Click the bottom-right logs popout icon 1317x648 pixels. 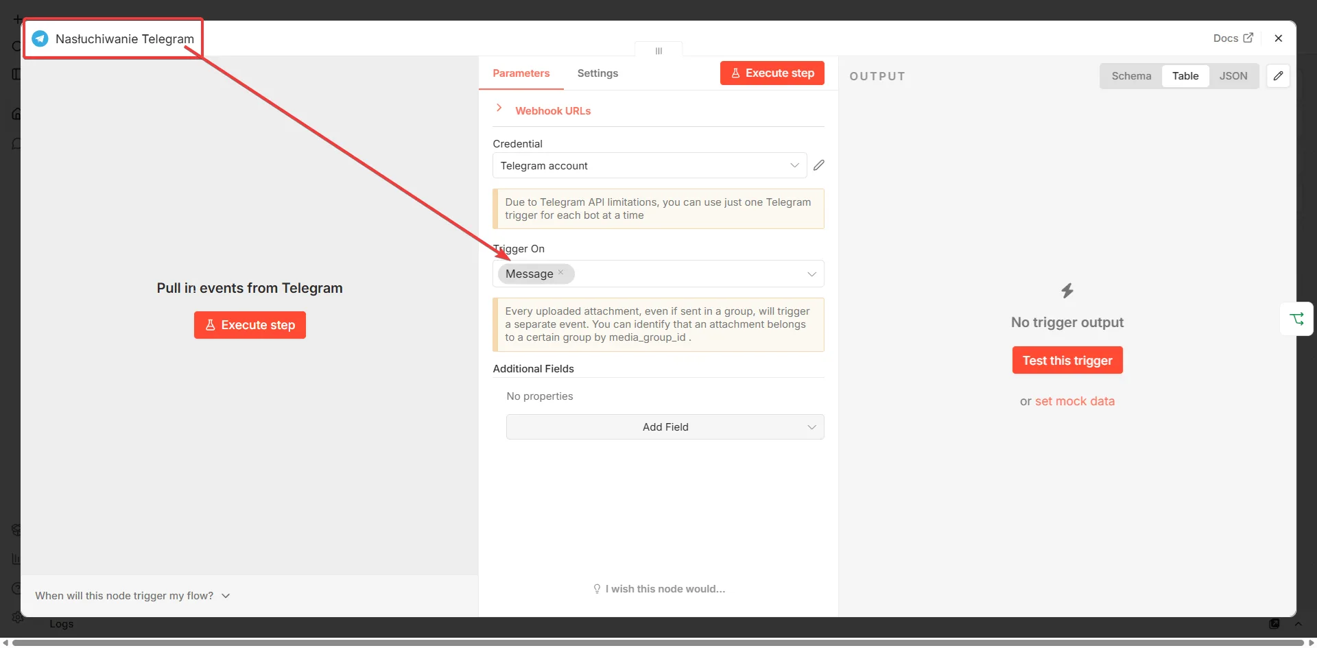click(1274, 624)
